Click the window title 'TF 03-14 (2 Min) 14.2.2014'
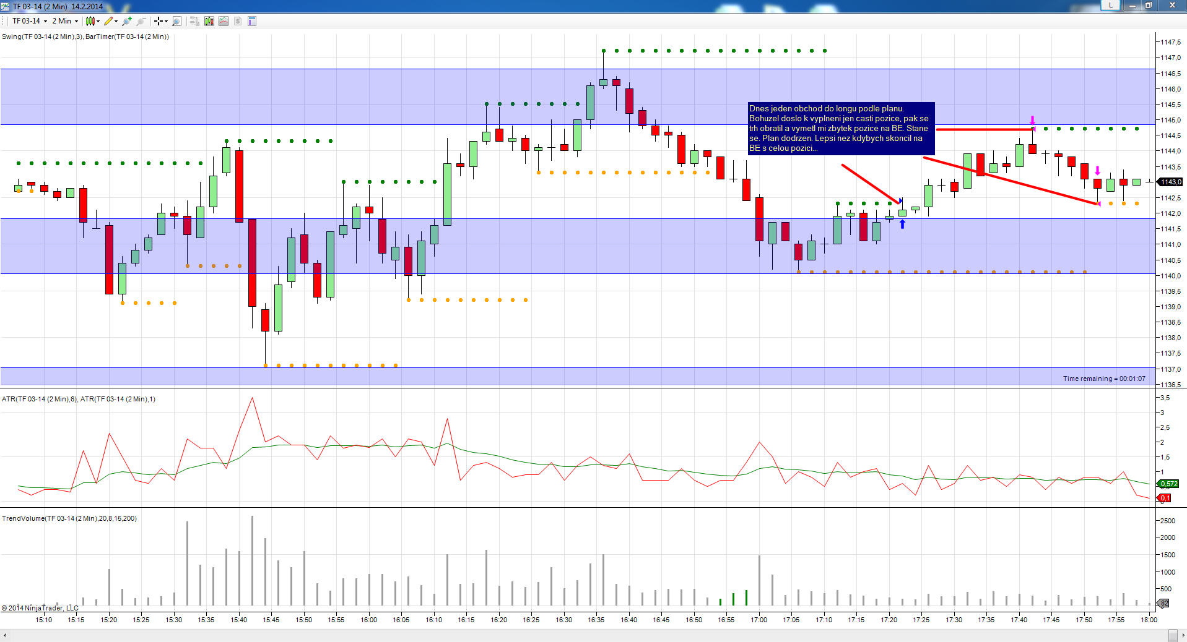The width and height of the screenshot is (1187, 642). coord(58,6)
